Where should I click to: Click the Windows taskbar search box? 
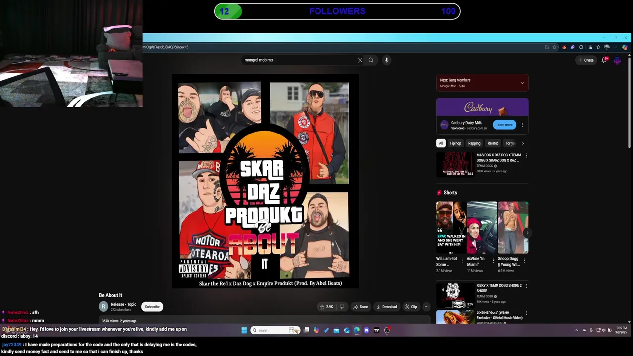pyautogui.click(x=275, y=330)
